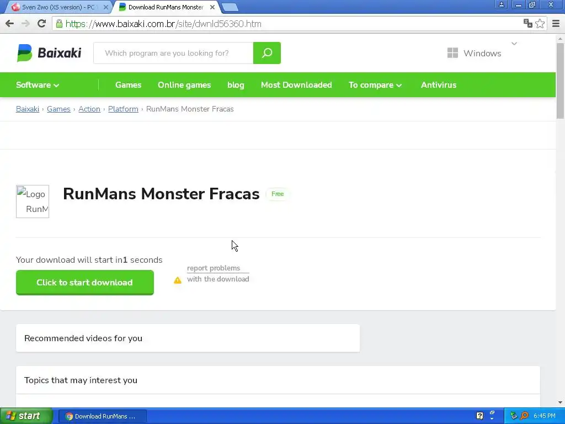Switch to the Sven Zwo tab
This screenshot has width=565, height=424.
57,7
